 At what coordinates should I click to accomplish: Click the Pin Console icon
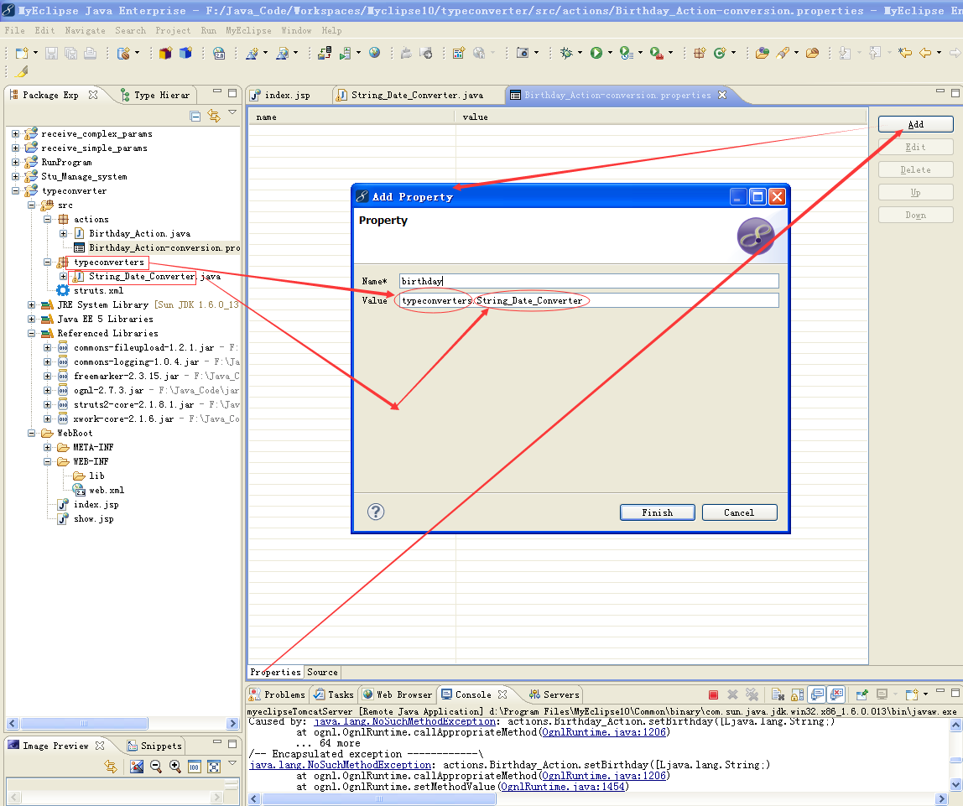tap(862, 695)
